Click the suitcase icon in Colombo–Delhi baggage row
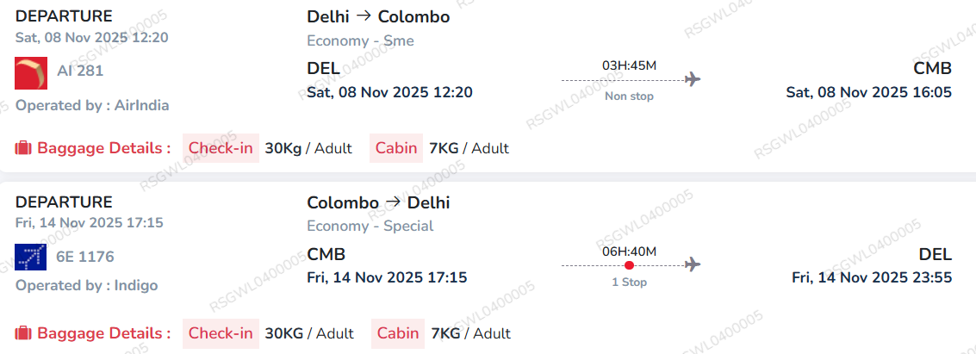976x354 pixels. pos(23,333)
